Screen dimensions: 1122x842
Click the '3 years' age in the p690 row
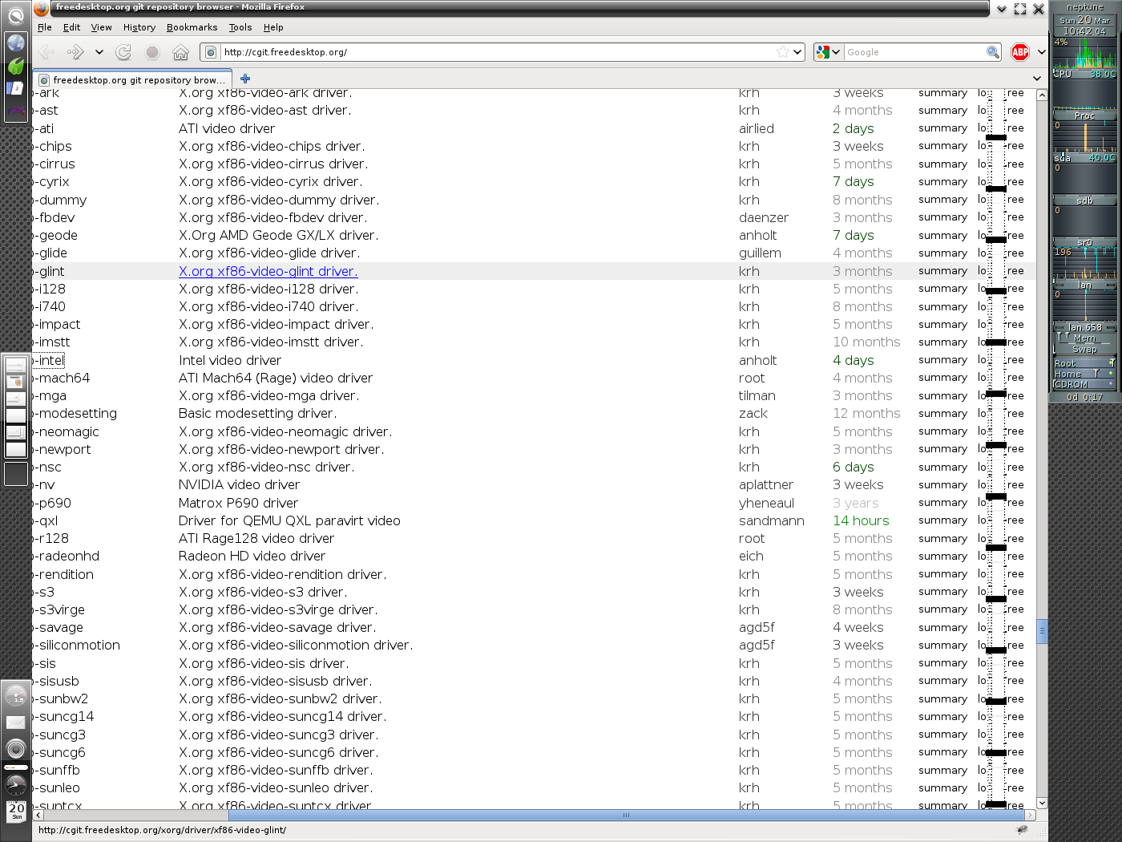(855, 503)
